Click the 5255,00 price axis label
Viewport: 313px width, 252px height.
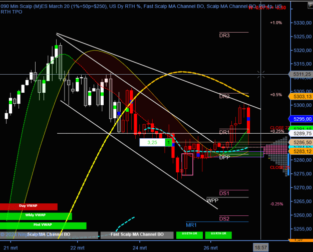pos(302,229)
